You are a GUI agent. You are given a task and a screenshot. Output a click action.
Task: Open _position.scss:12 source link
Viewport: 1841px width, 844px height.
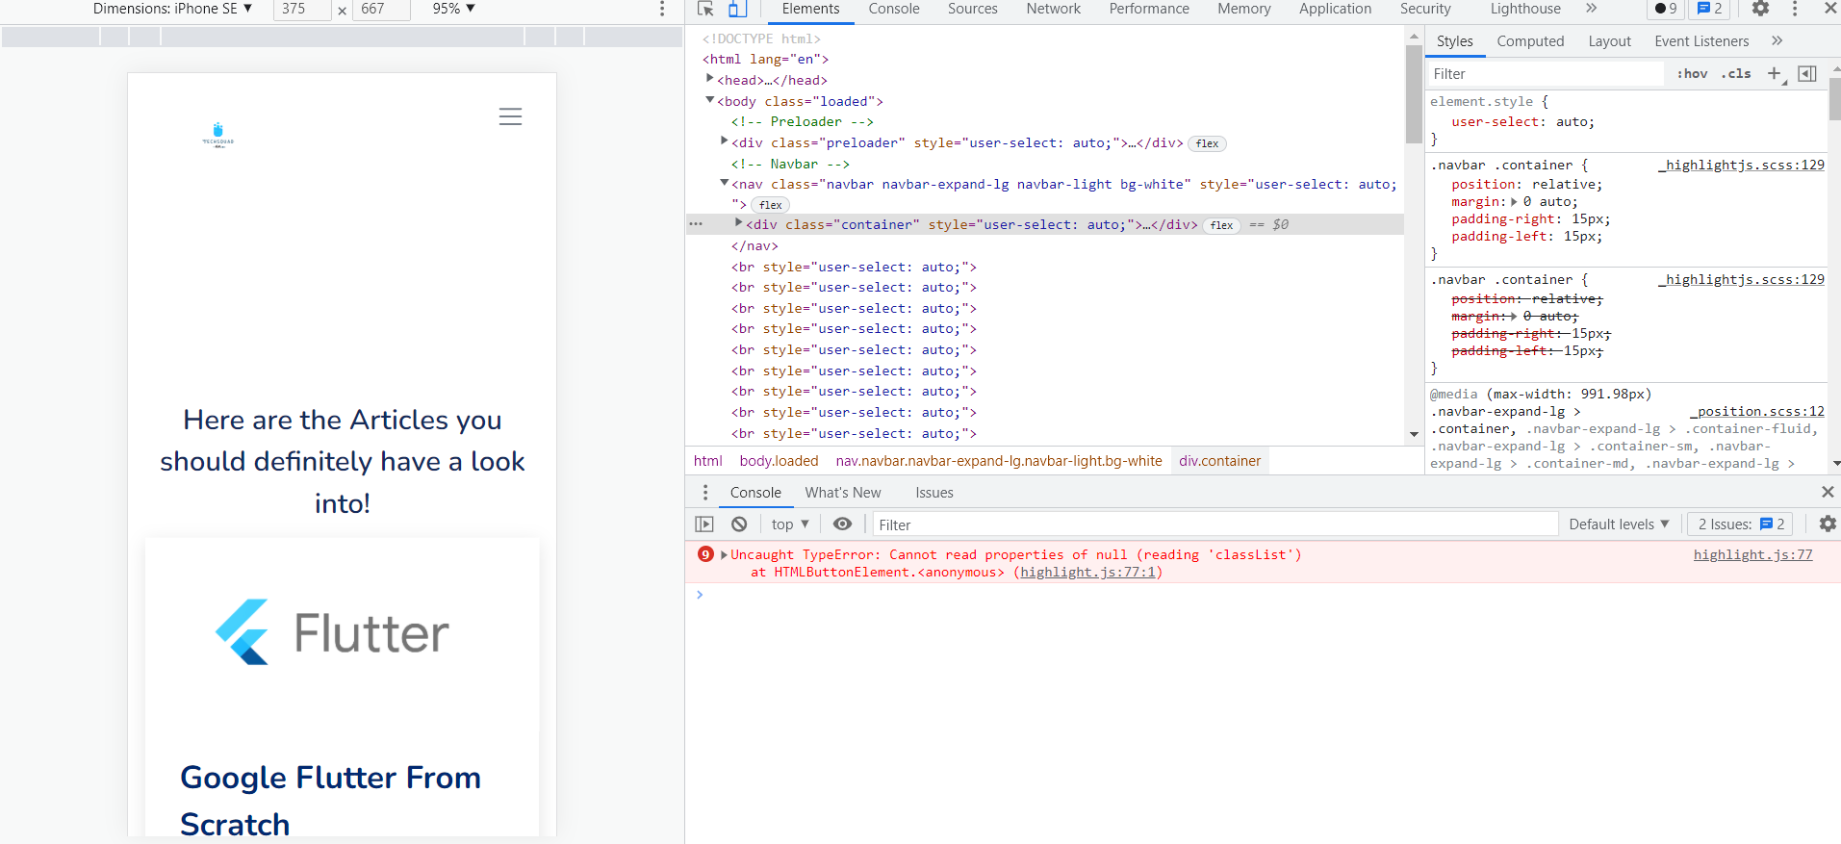pyautogui.click(x=1757, y=412)
